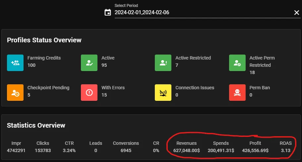Click the clicks value 153783
This screenshot has height=162, width=302.
(43, 151)
